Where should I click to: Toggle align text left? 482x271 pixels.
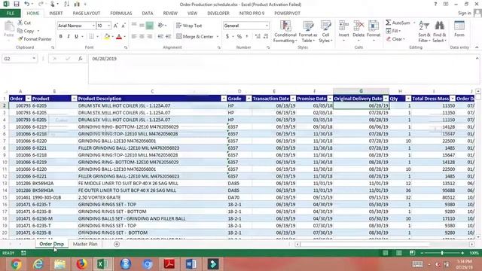134,37
